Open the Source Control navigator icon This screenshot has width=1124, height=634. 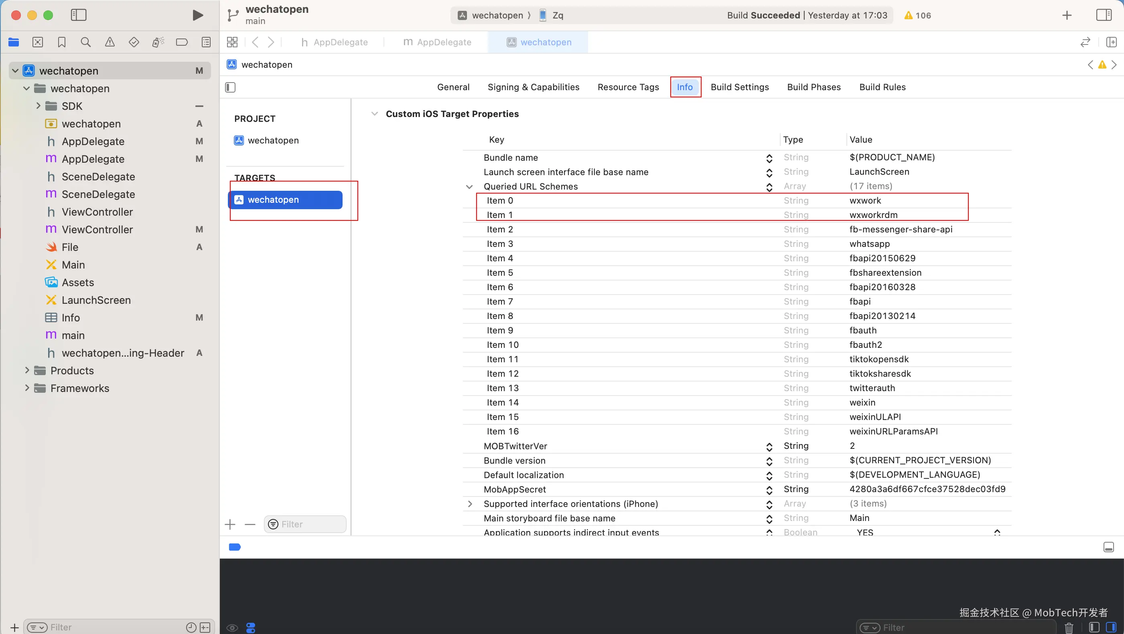tap(38, 42)
